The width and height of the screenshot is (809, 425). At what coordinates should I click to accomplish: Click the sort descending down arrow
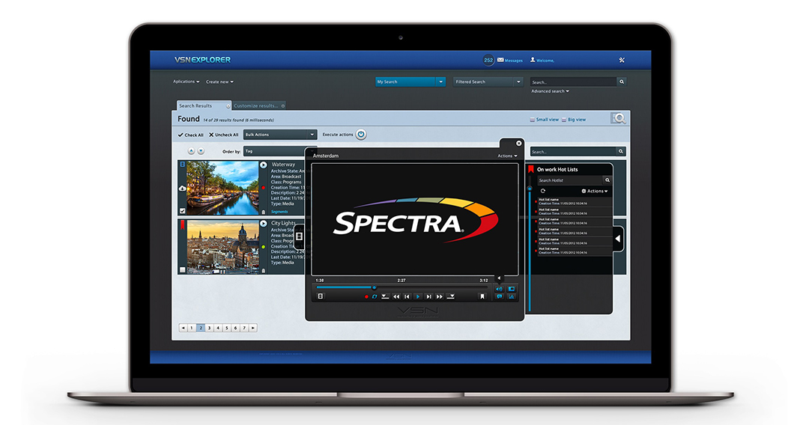click(201, 151)
